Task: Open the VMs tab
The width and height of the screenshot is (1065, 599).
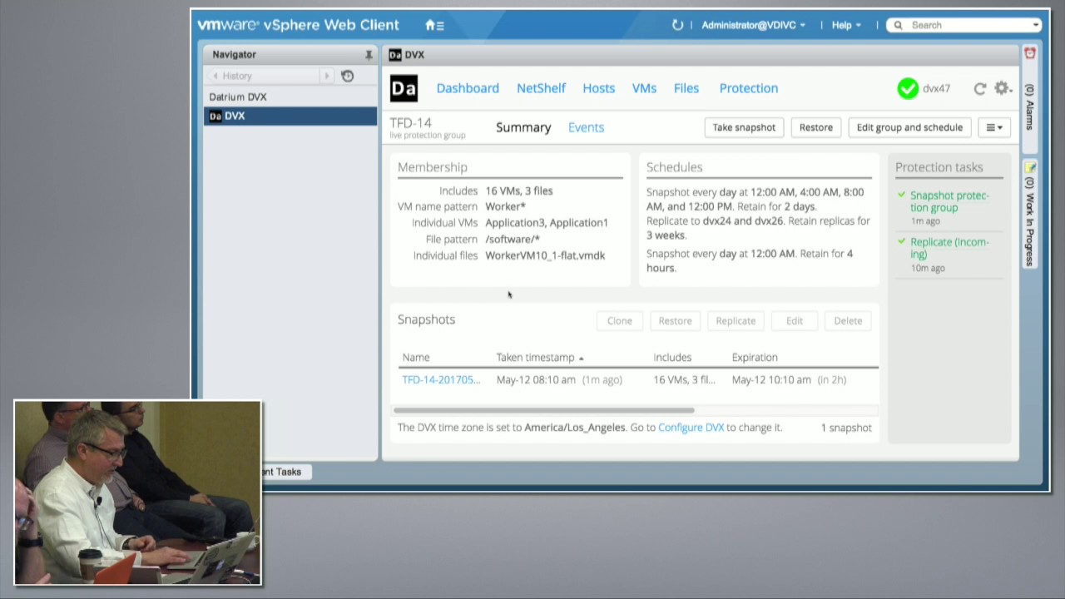Action: pos(644,88)
